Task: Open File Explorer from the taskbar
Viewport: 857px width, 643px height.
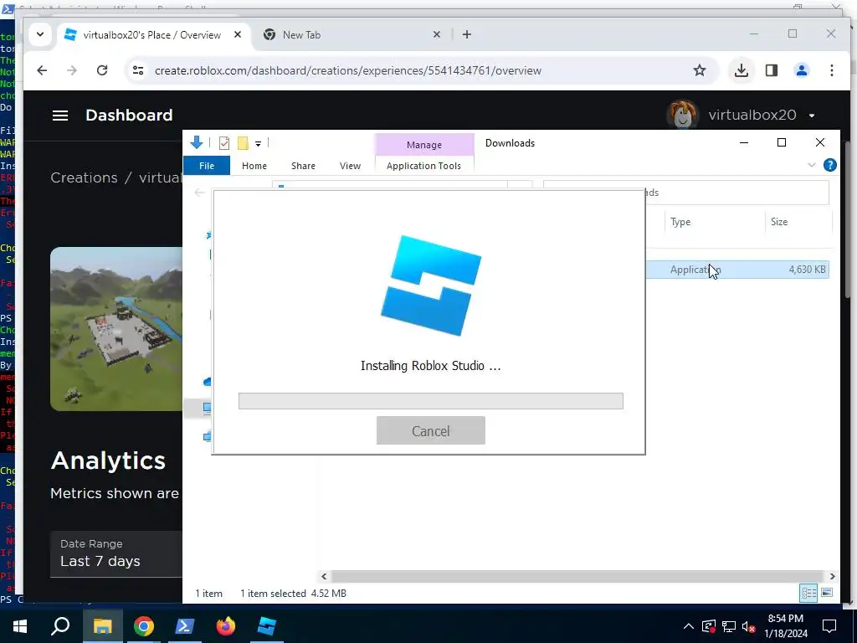Action: tap(102, 626)
